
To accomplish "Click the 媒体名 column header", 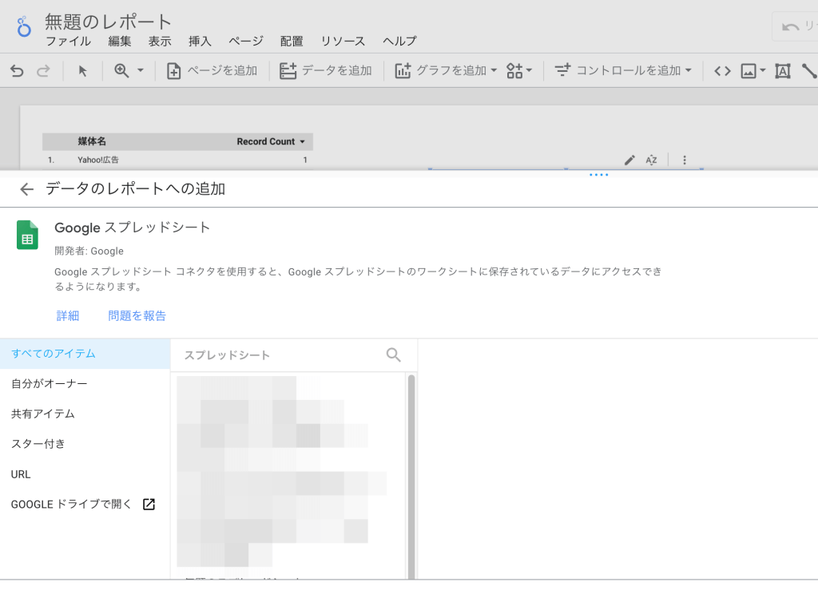I will pyautogui.click(x=92, y=141).
